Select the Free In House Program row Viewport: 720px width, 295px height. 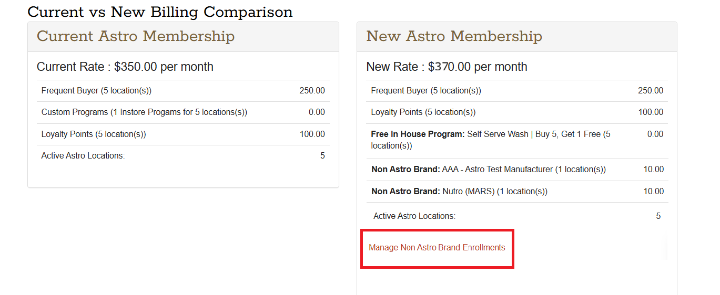[x=490, y=140]
